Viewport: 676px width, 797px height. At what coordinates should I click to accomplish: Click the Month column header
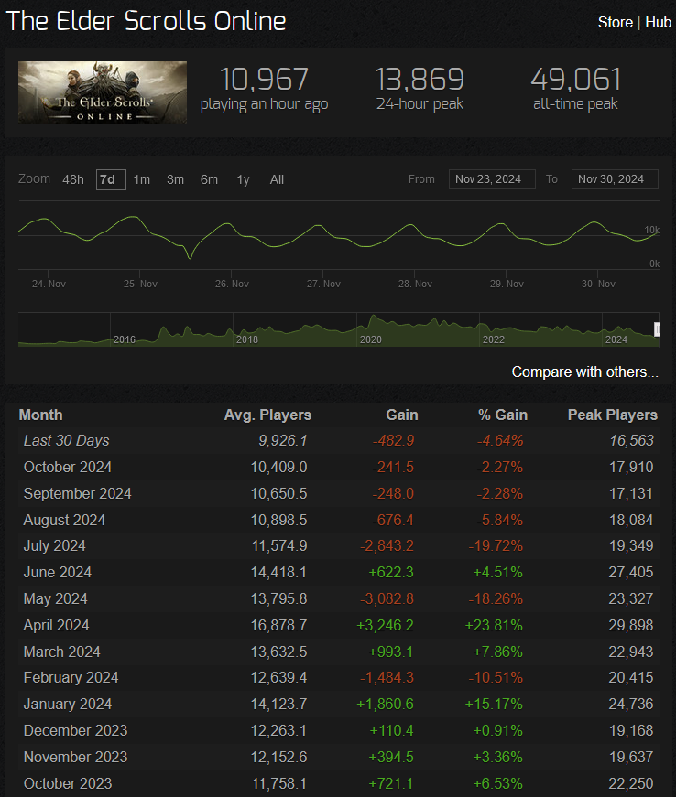[x=40, y=415]
